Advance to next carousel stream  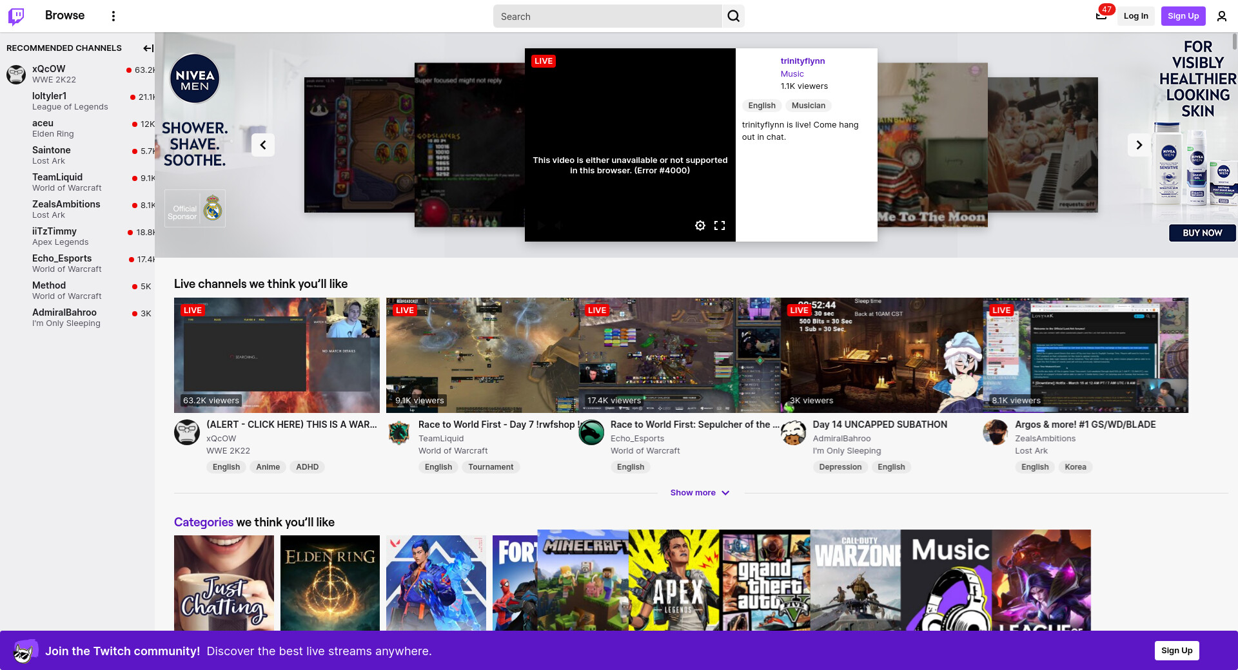point(1139,145)
